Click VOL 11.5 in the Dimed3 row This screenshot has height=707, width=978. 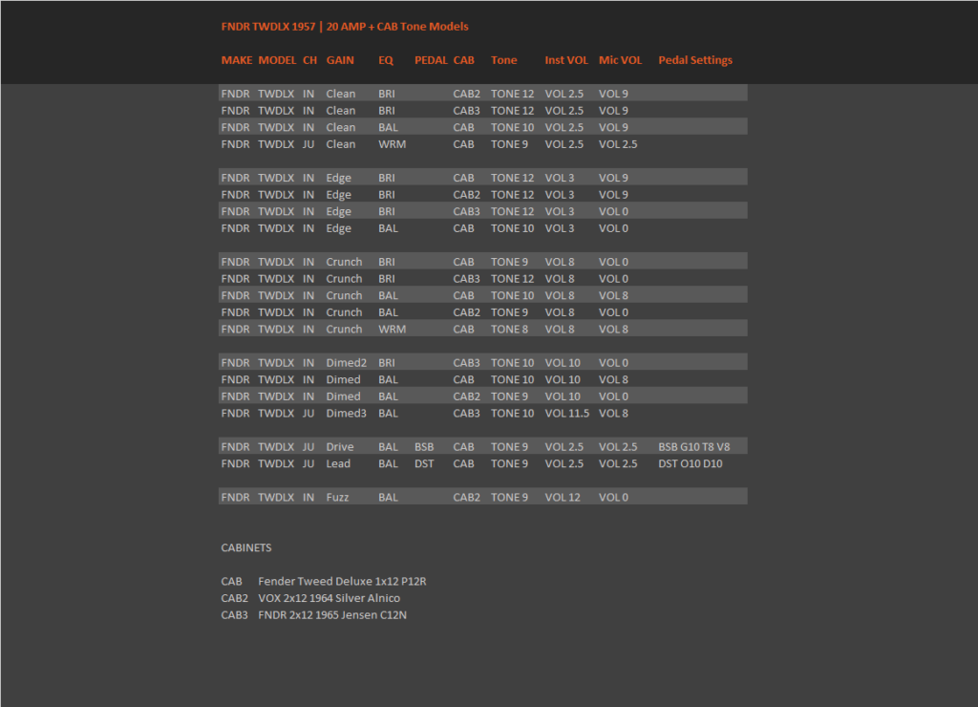tap(567, 413)
